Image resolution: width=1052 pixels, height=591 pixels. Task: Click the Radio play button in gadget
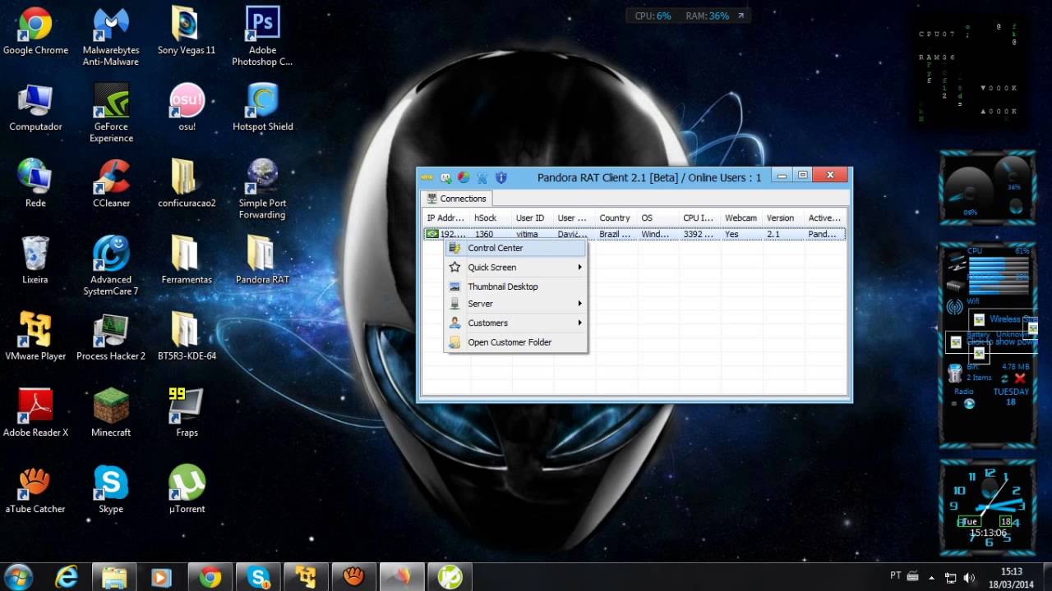[969, 403]
